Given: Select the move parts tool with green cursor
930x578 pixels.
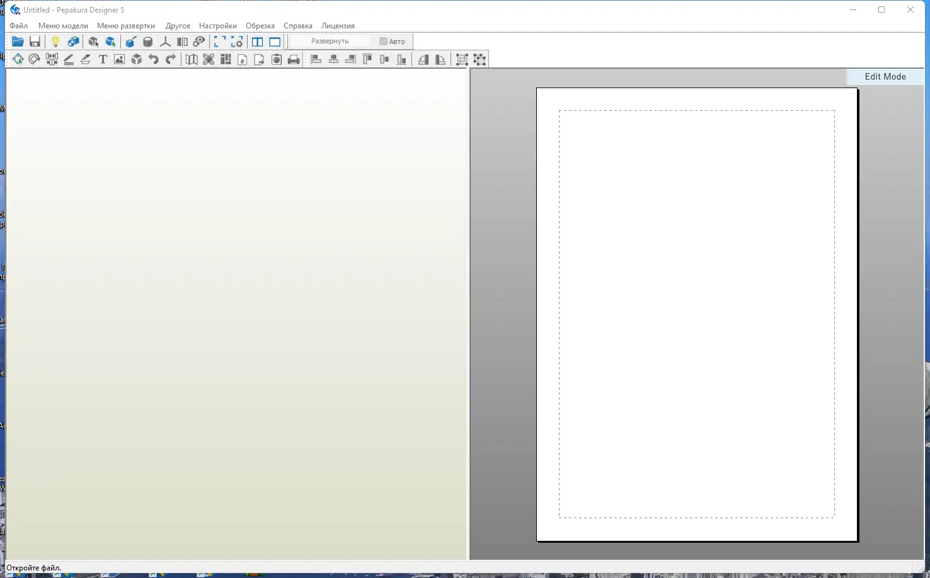Looking at the screenshot, I should (18, 59).
